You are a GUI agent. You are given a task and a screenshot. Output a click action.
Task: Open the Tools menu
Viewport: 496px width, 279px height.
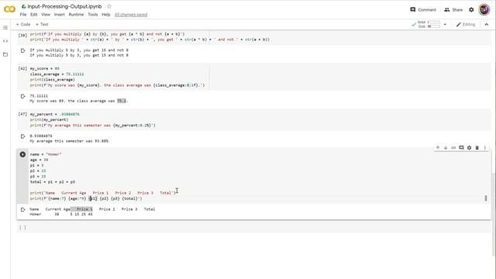93,15
